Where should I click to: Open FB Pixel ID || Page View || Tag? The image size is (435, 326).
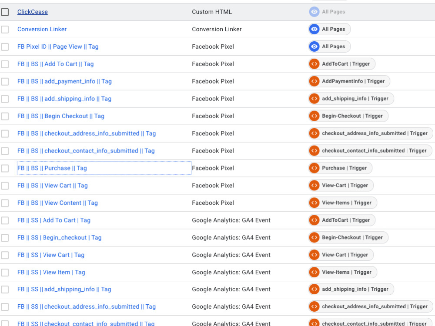click(58, 47)
